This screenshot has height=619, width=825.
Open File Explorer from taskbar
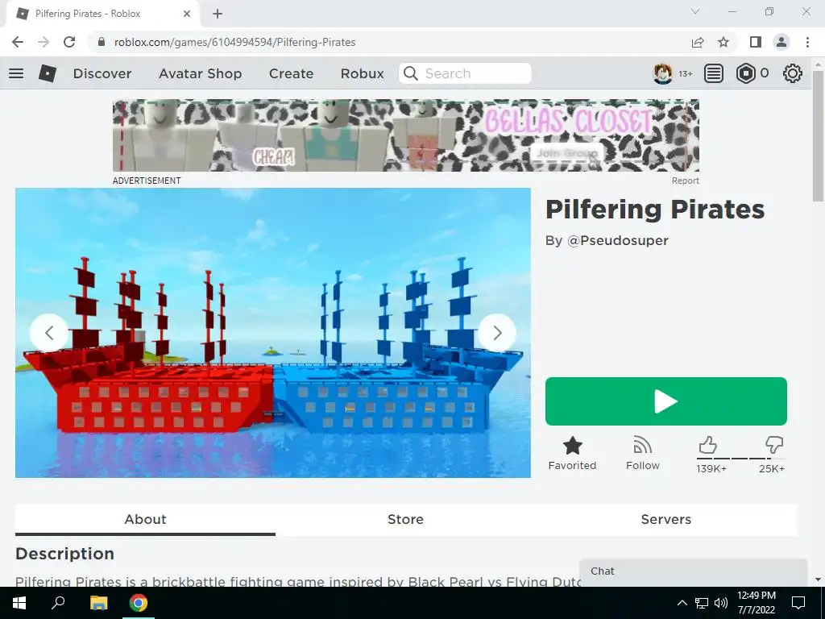tap(98, 603)
